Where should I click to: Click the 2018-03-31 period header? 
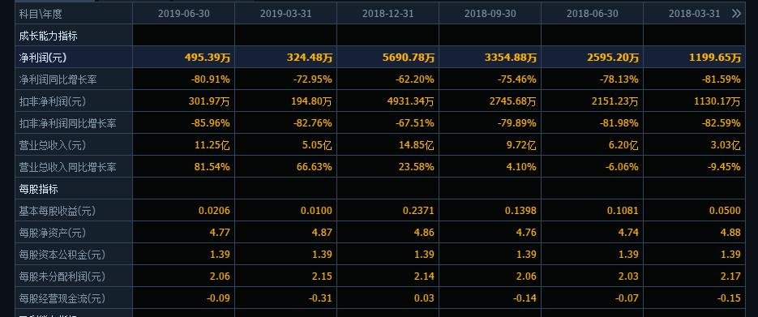click(x=694, y=14)
